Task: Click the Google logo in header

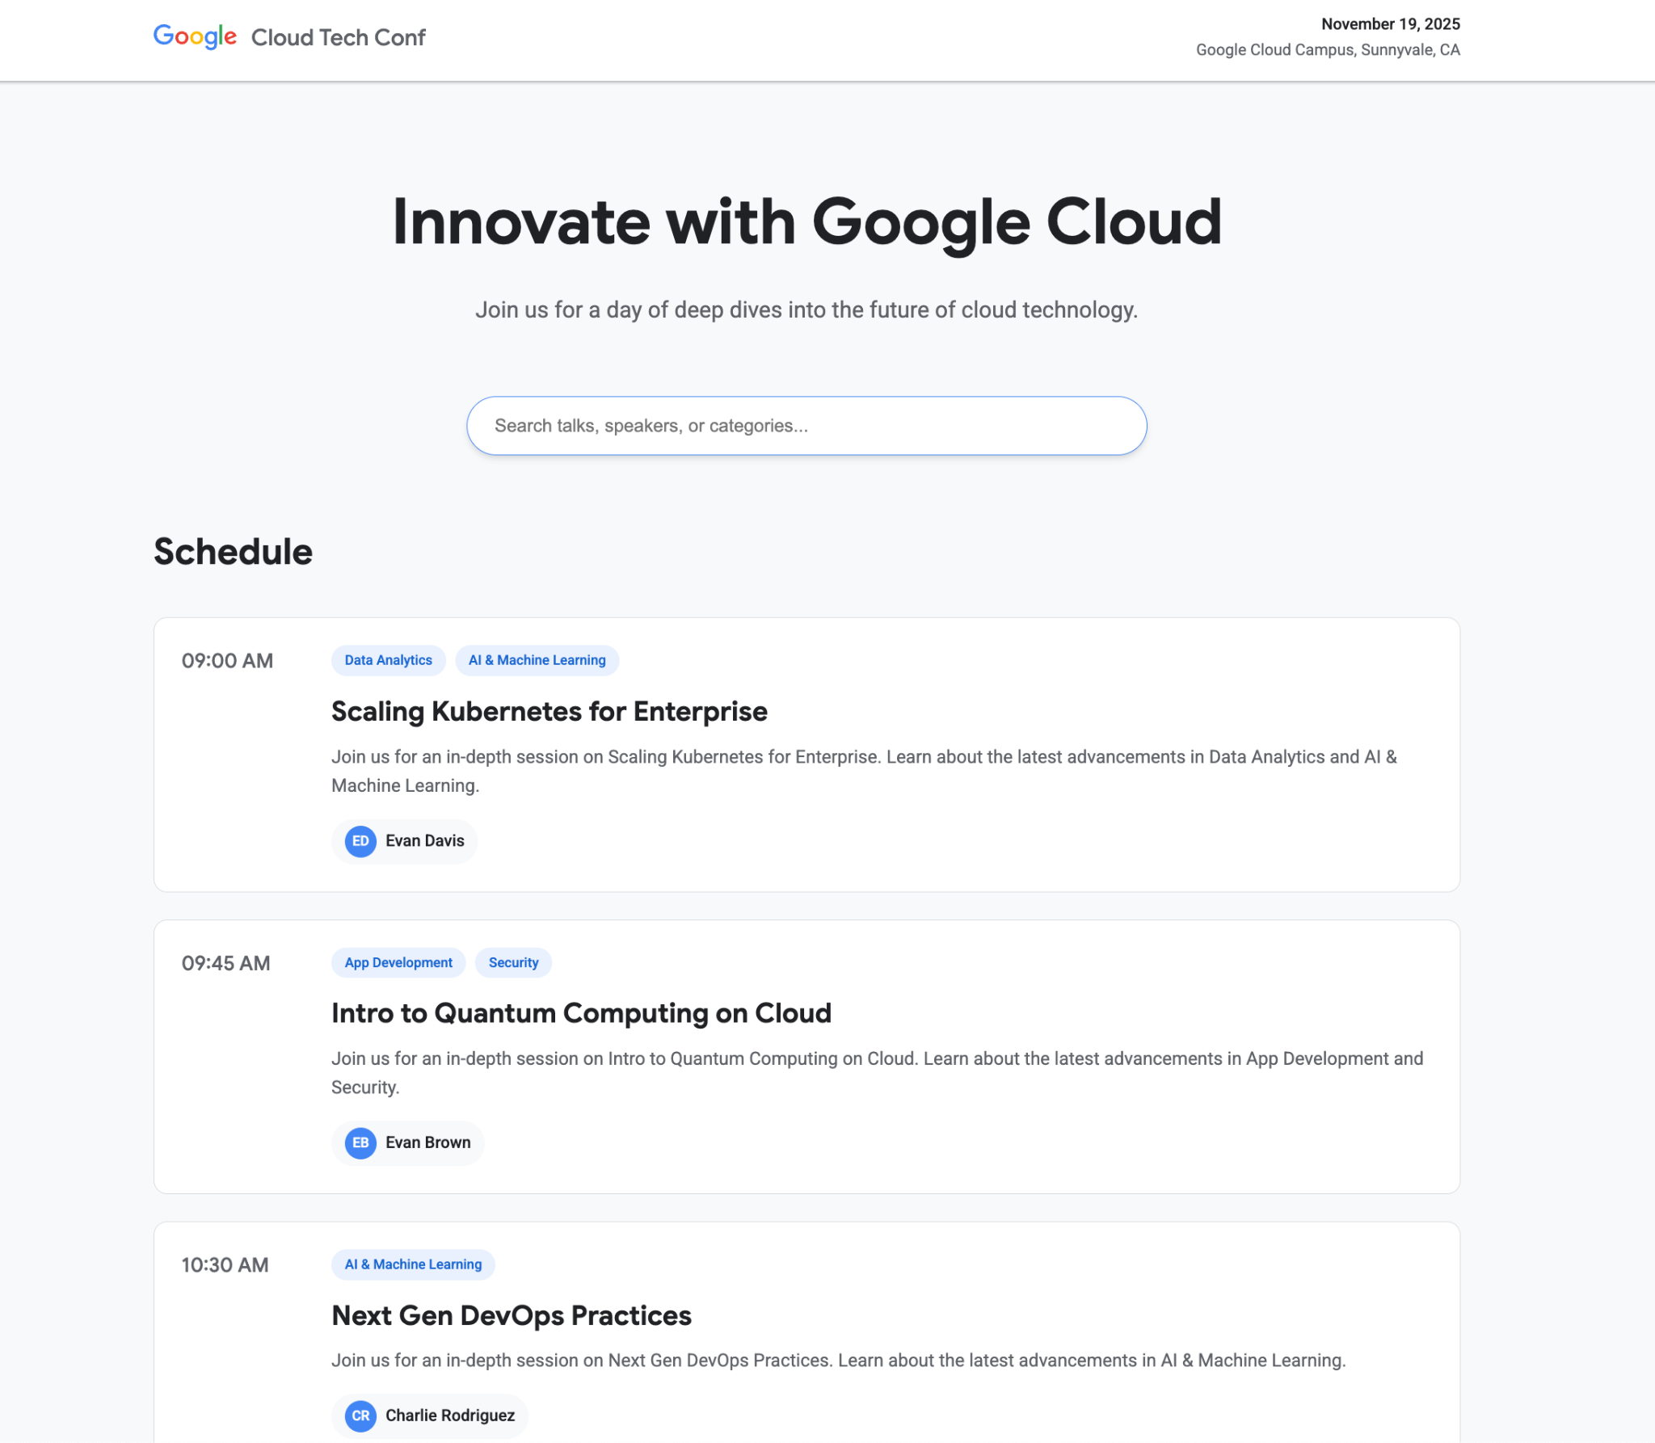Action: tap(195, 36)
